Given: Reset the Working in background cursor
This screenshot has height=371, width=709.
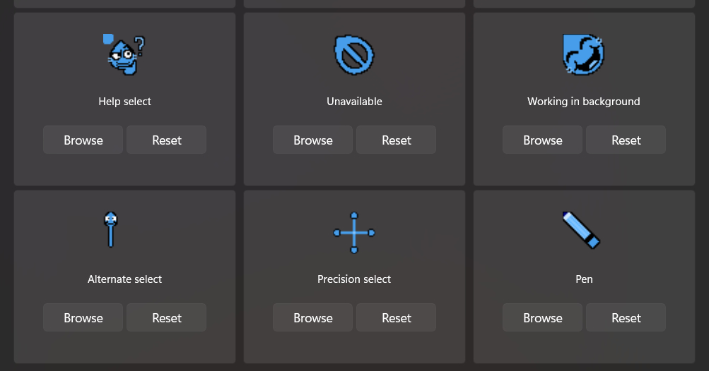Looking at the screenshot, I should tap(626, 140).
